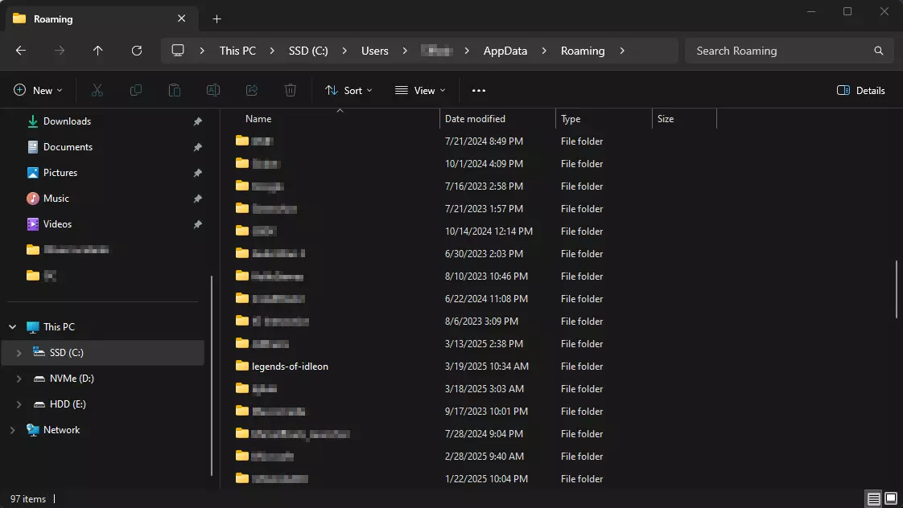Click the Copy icon in toolbar
The width and height of the screenshot is (903, 508).
[136, 91]
